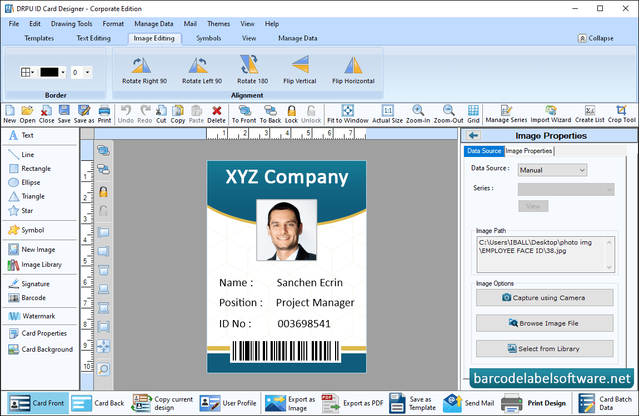639x416 pixels.
Task: Add a Signature element
Action: click(x=29, y=283)
